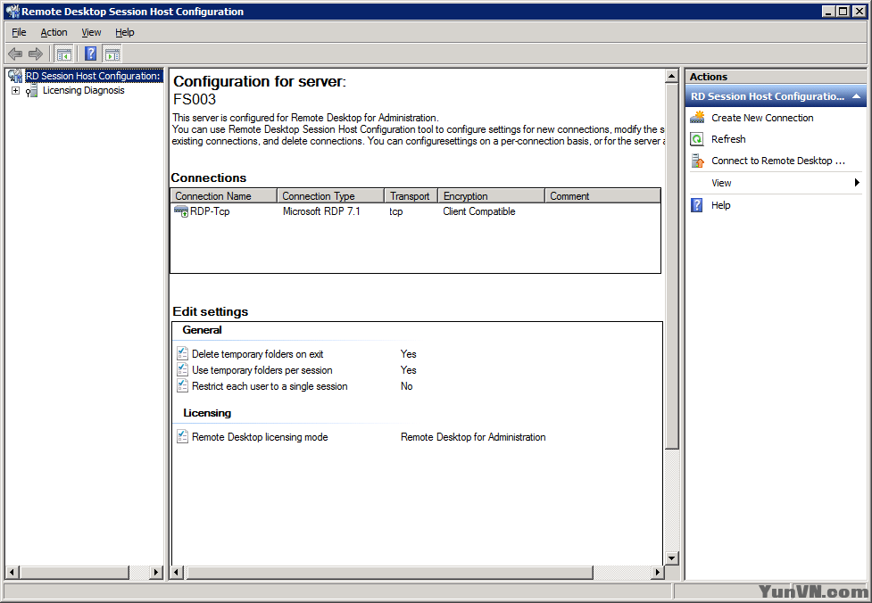The image size is (872, 603).
Task: Click Remote Desktop licensing mode setting
Action: (x=260, y=437)
